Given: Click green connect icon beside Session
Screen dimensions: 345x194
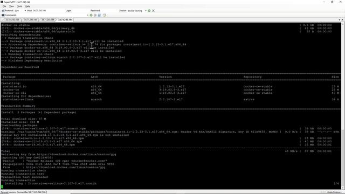Looking at the screenshot, I should 149,11.
